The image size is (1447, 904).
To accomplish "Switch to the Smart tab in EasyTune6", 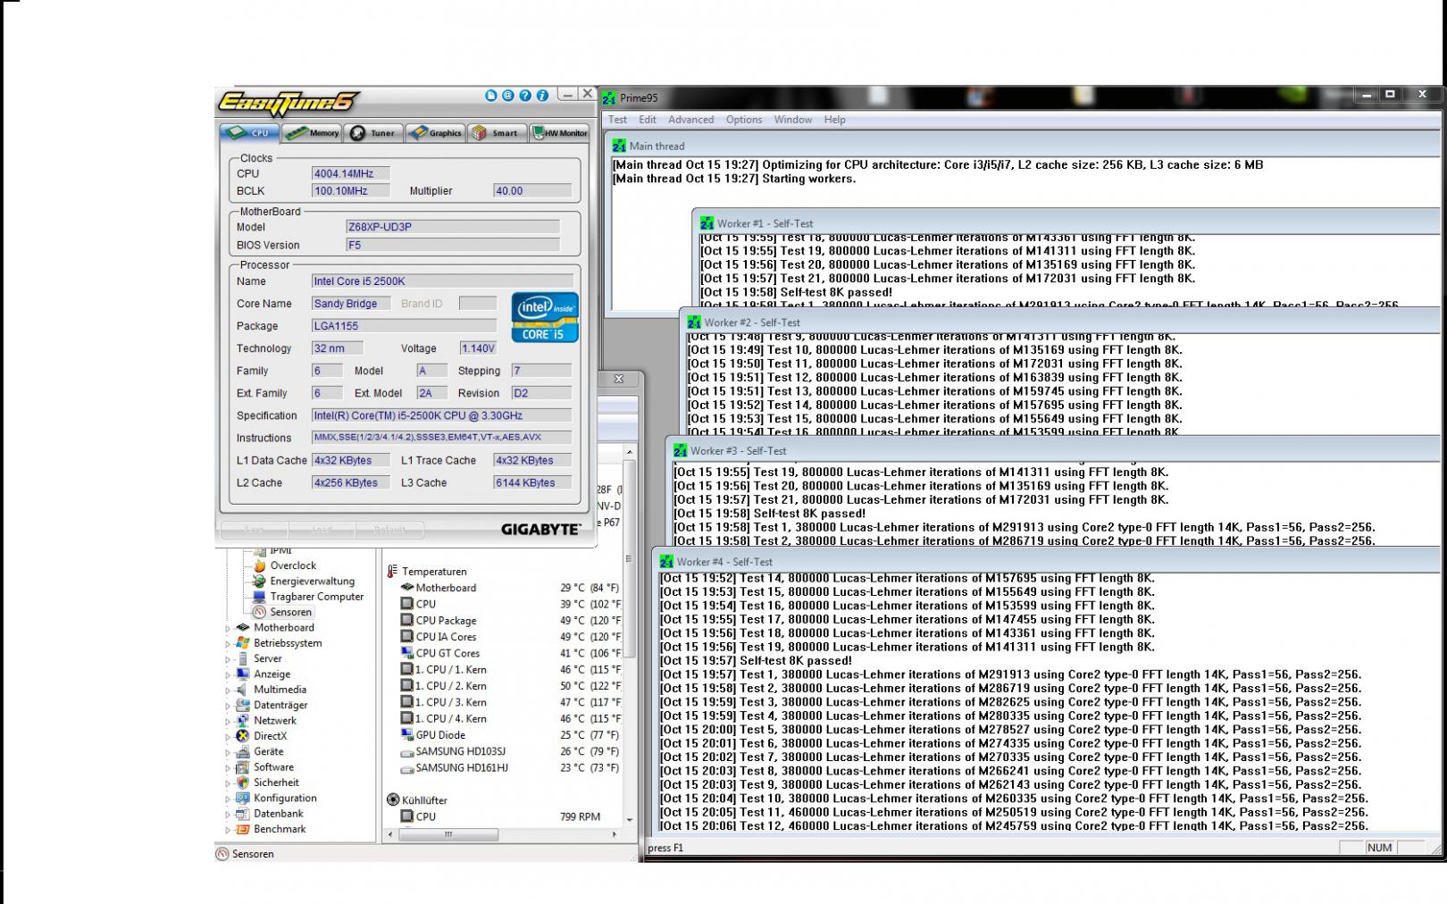I will pyautogui.click(x=497, y=133).
